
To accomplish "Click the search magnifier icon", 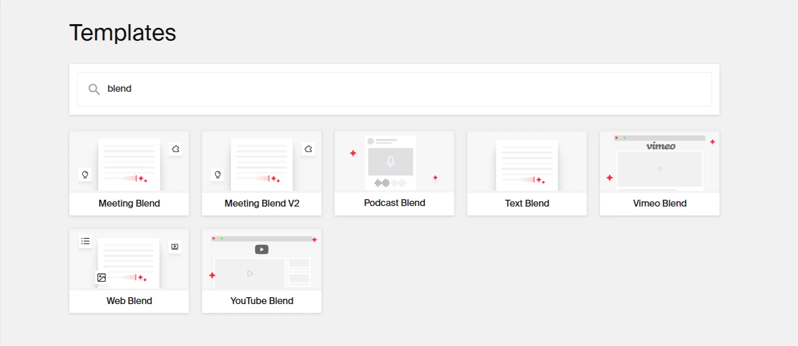I will pyautogui.click(x=94, y=89).
